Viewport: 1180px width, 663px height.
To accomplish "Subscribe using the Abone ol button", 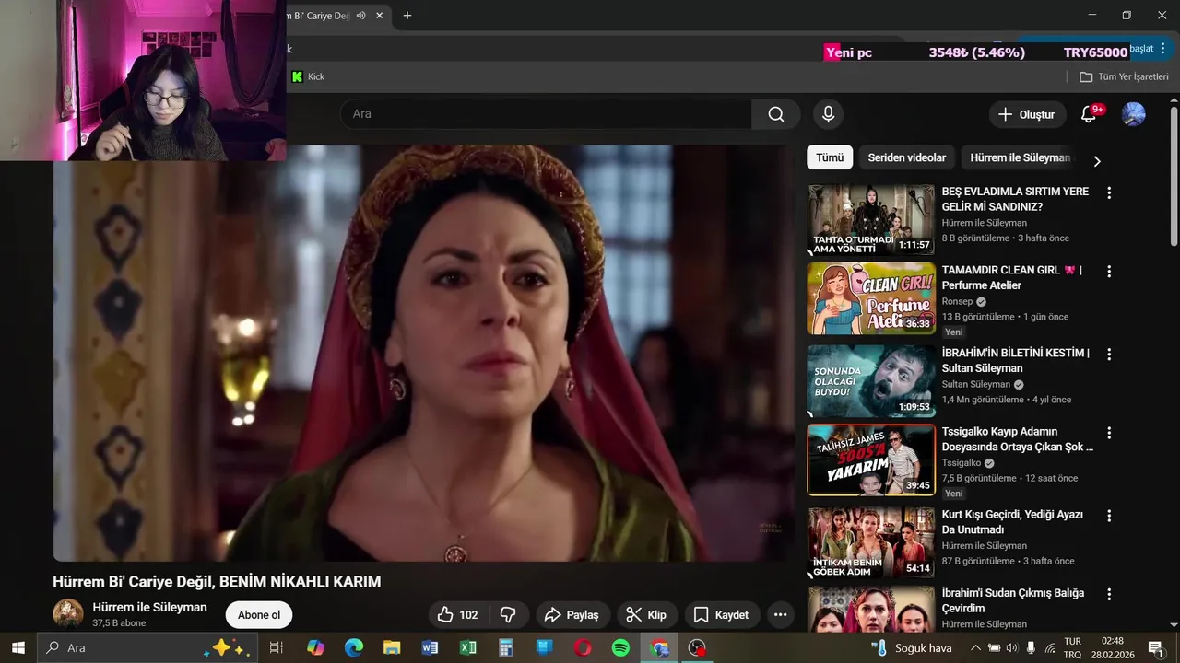I will (259, 615).
